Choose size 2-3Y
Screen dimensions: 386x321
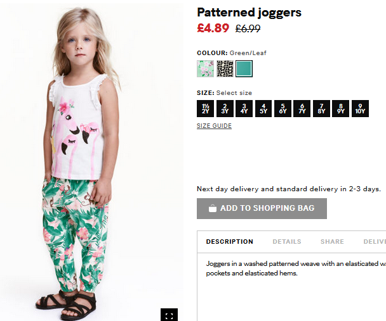pos(225,108)
